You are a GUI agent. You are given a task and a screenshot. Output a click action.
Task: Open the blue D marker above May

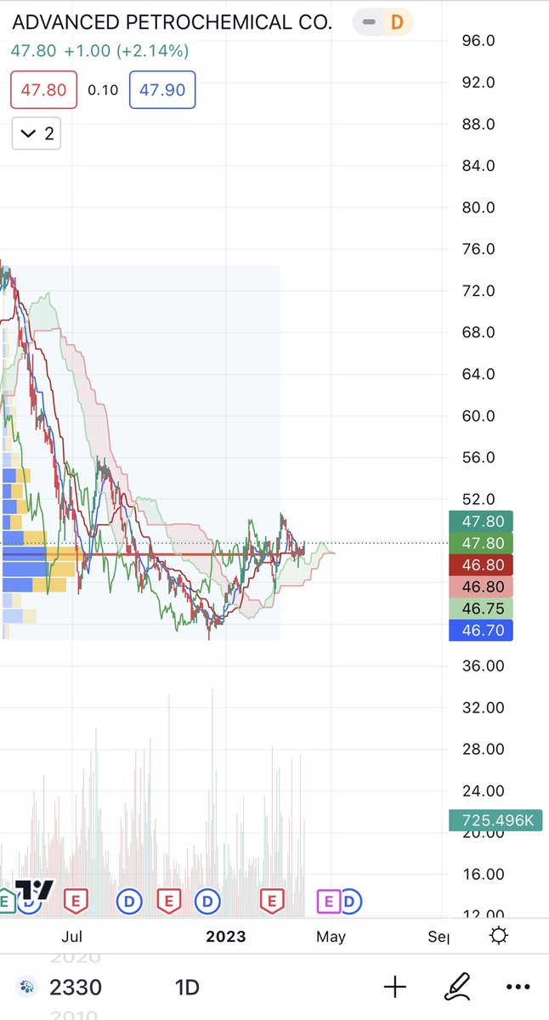(349, 900)
